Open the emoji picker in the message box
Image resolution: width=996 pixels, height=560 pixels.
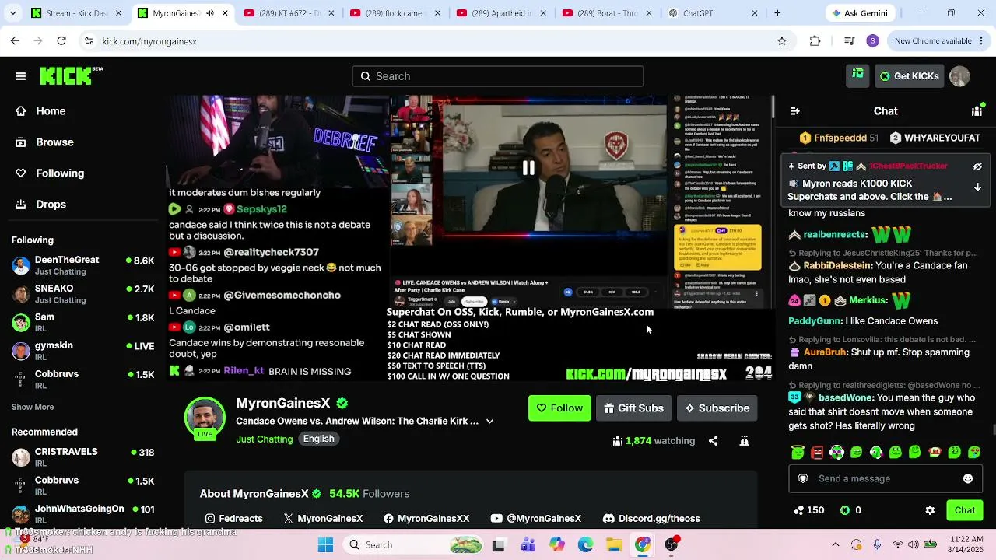pos(968,478)
